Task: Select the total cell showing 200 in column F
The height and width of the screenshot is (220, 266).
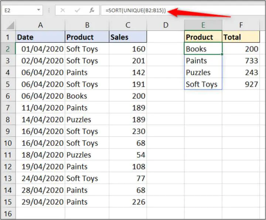Action: (241, 49)
